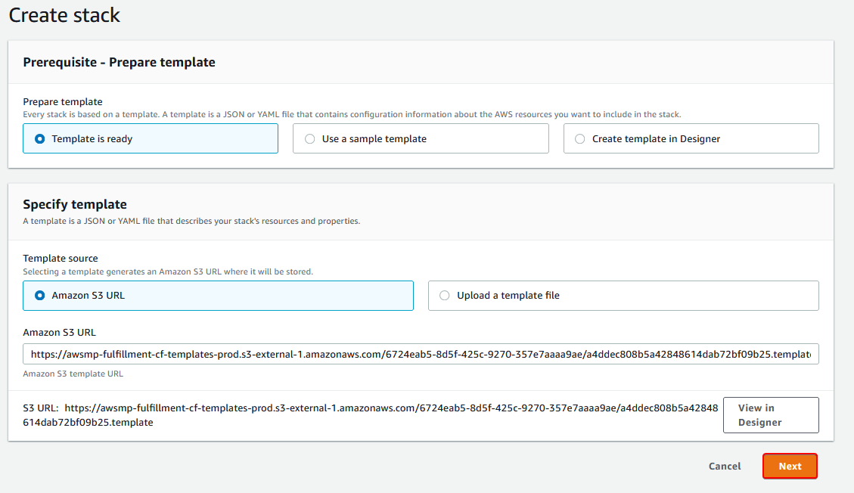Image resolution: width=854 pixels, height=493 pixels.
Task: Click the 'Template source' field label
Action: tap(61, 258)
